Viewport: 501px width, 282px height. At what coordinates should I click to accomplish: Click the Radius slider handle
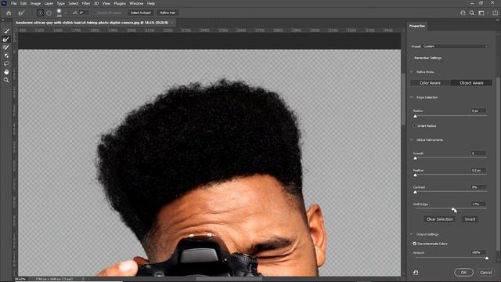point(415,116)
